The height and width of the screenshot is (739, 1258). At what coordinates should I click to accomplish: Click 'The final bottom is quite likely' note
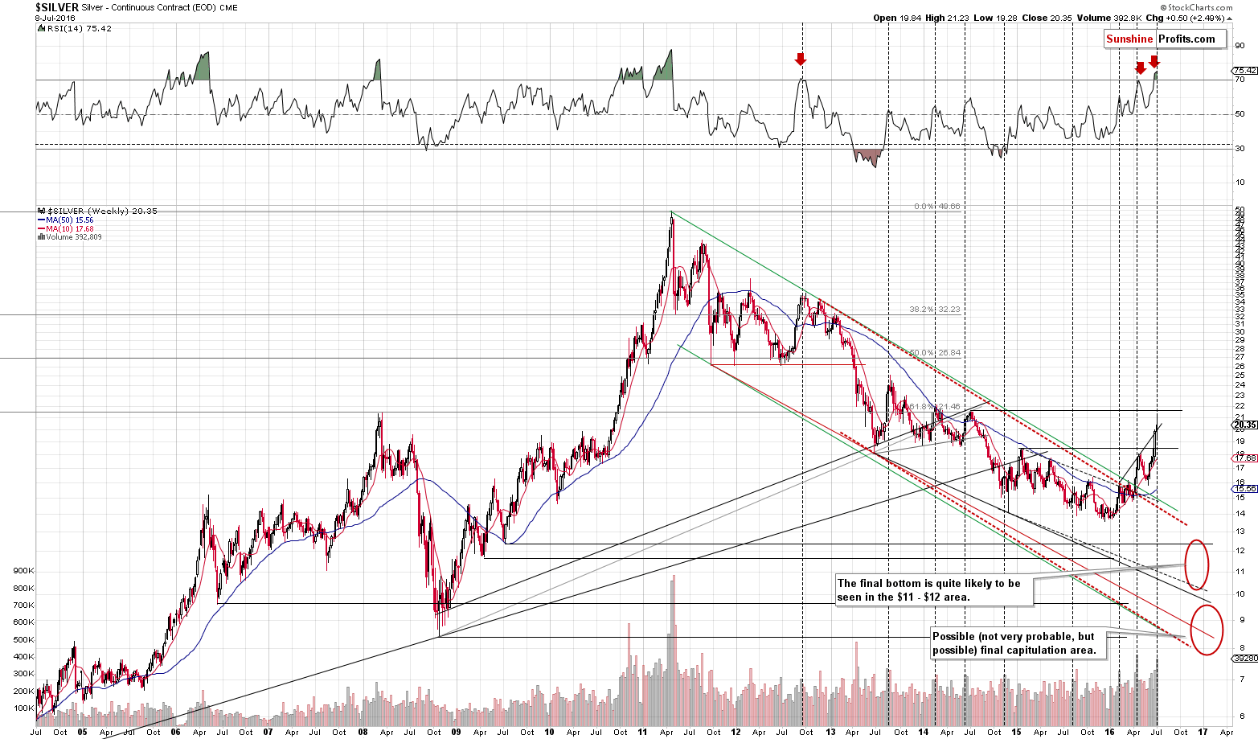932,589
